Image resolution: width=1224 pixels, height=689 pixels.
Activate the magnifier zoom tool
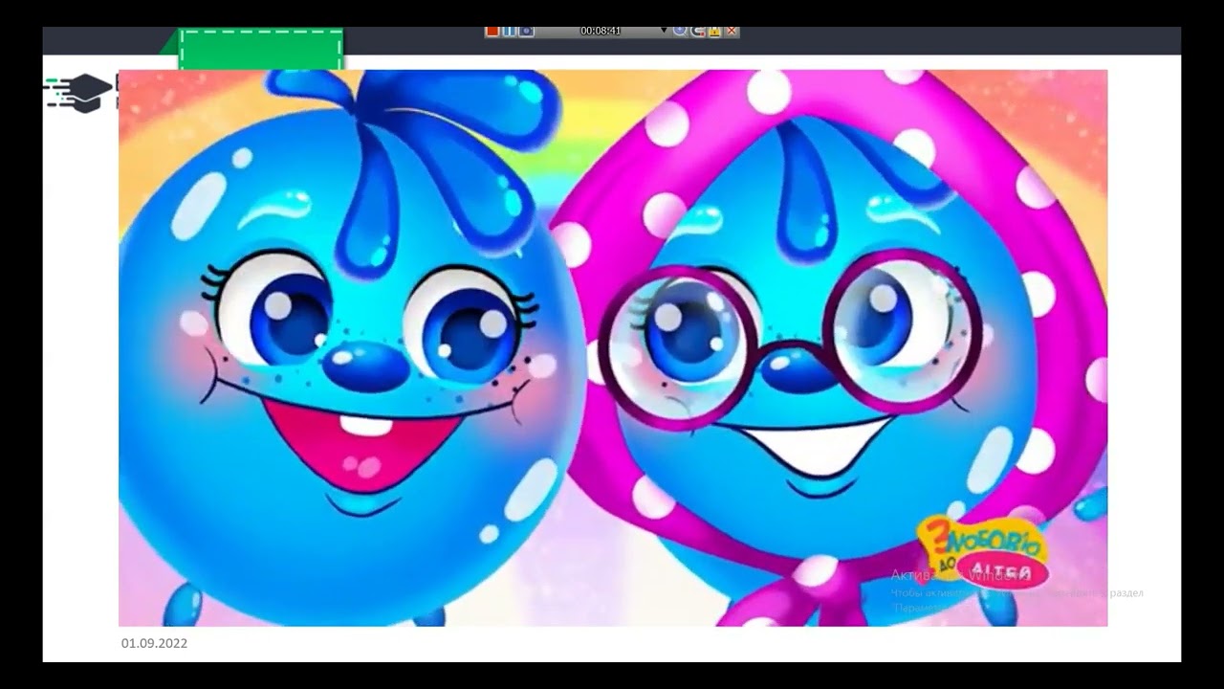point(680,31)
